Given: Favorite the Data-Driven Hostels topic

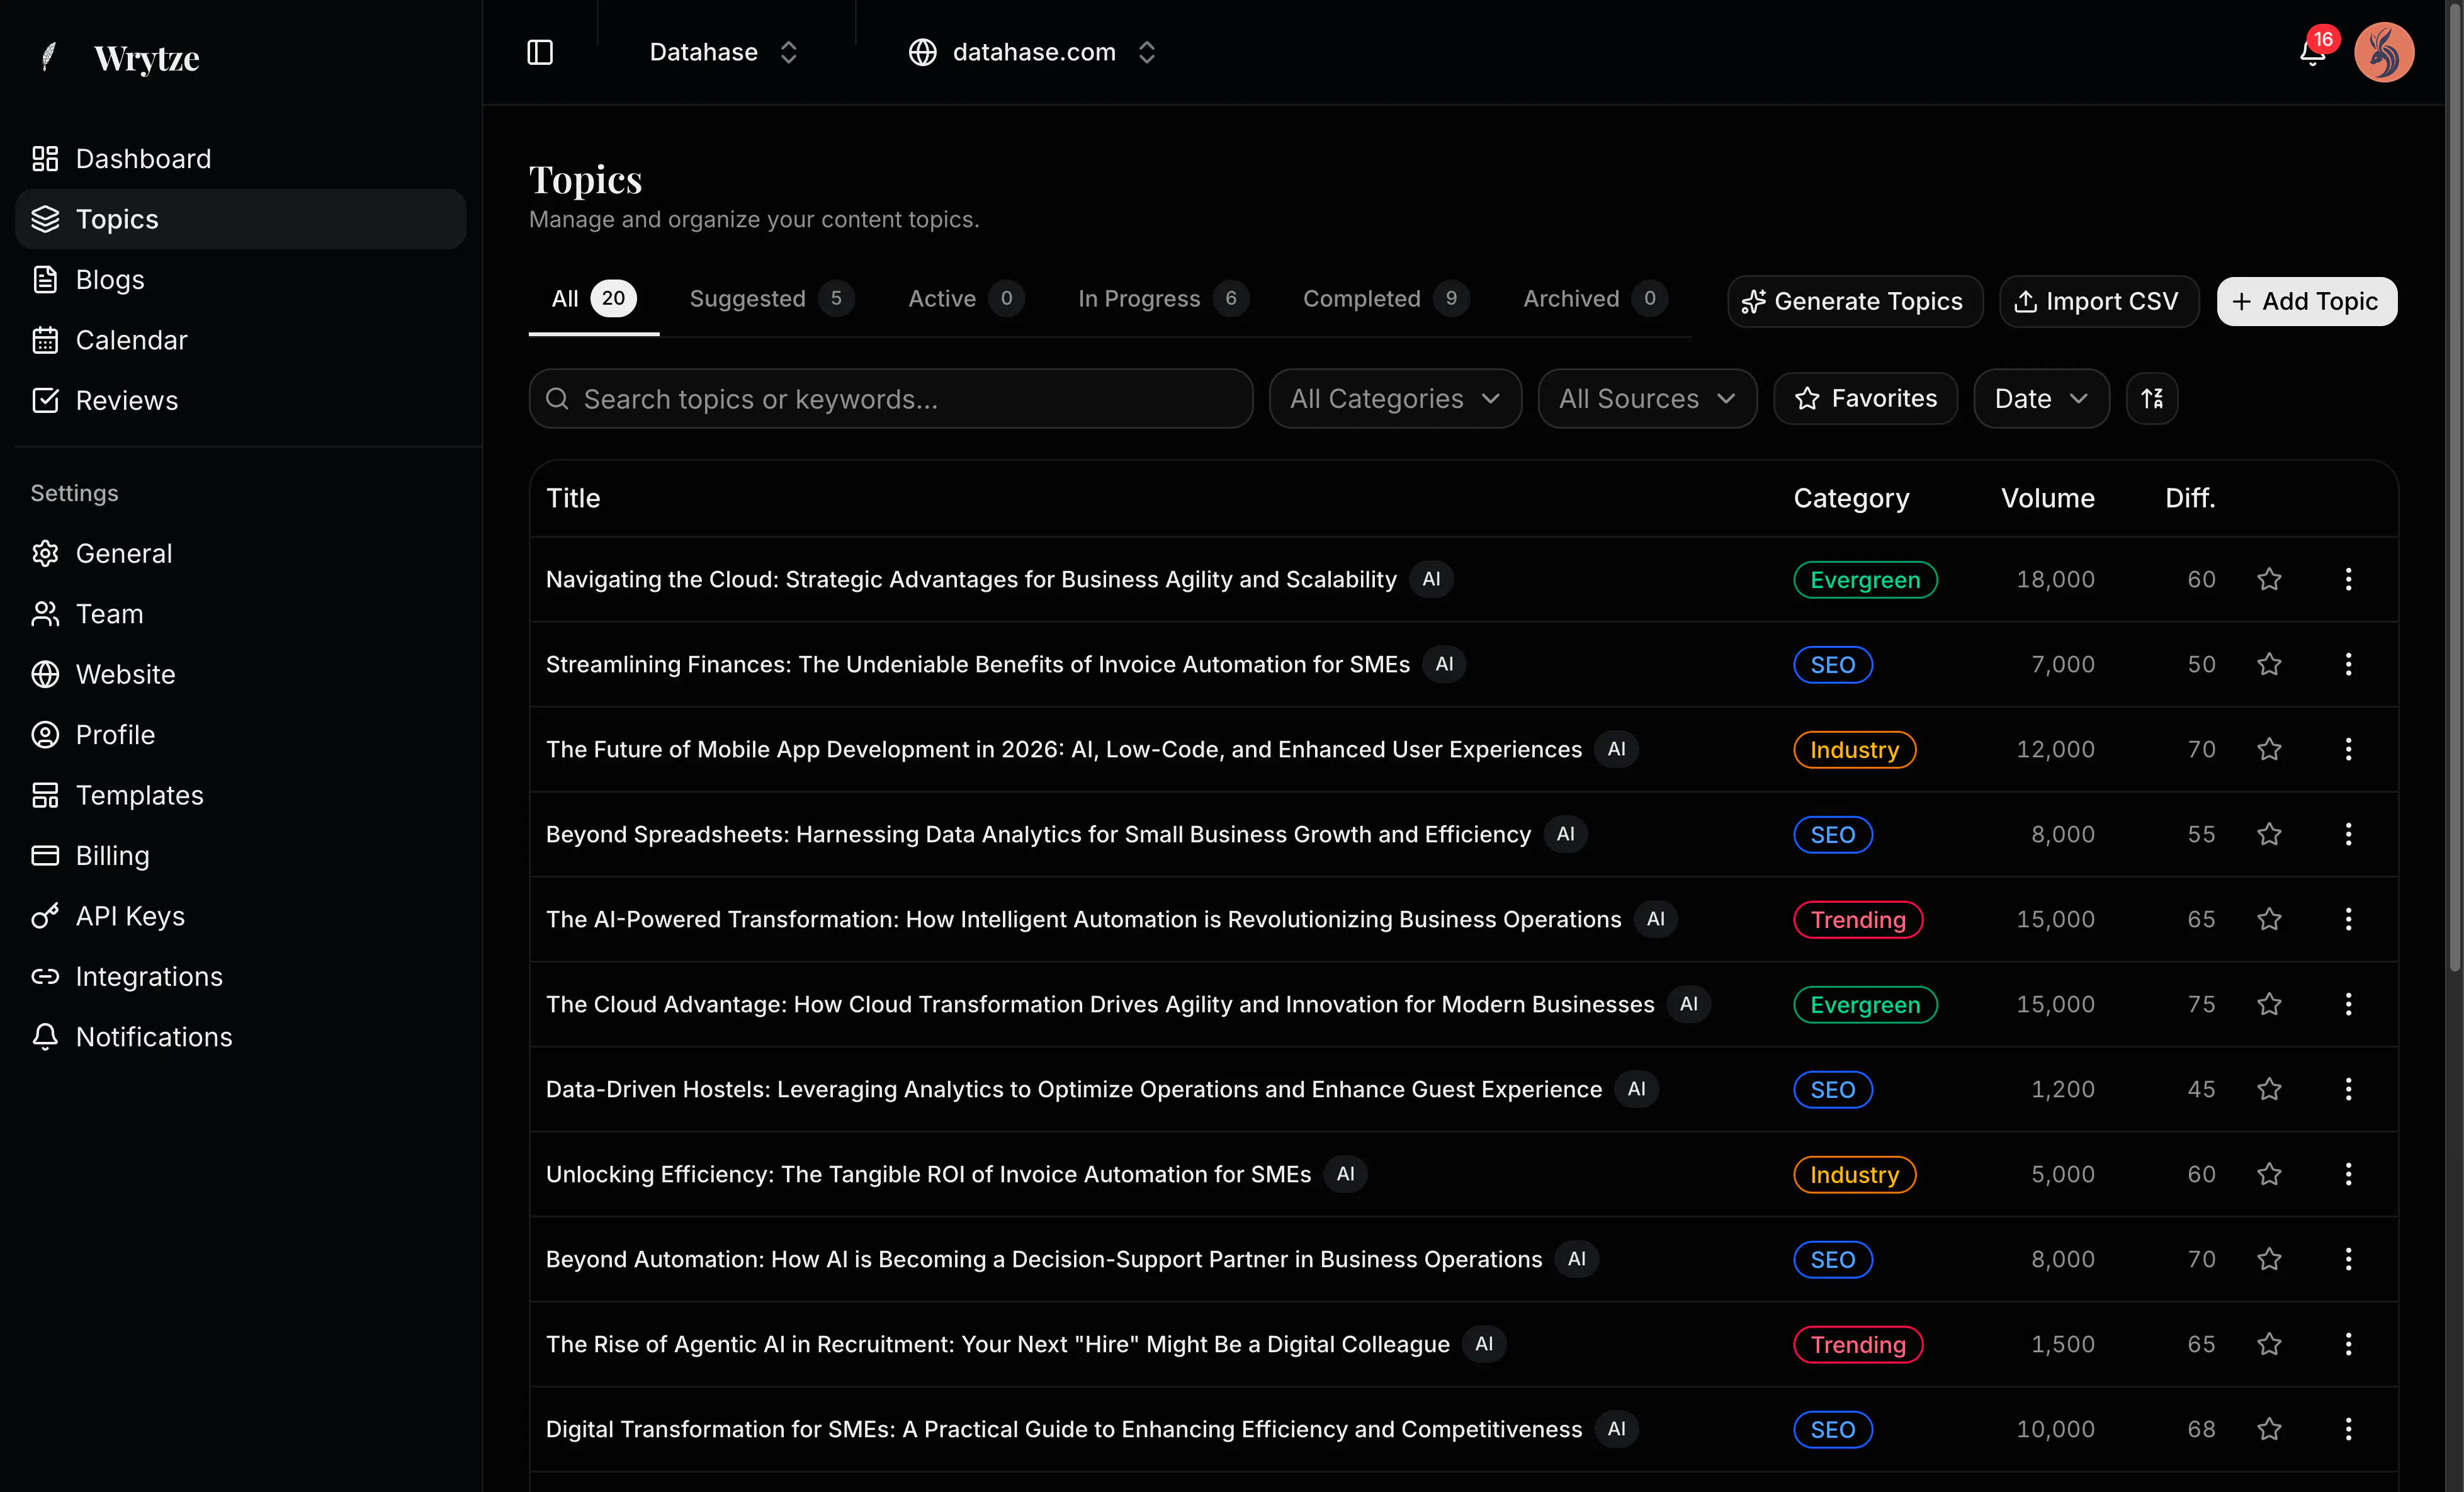Looking at the screenshot, I should pos(2269,1090).
